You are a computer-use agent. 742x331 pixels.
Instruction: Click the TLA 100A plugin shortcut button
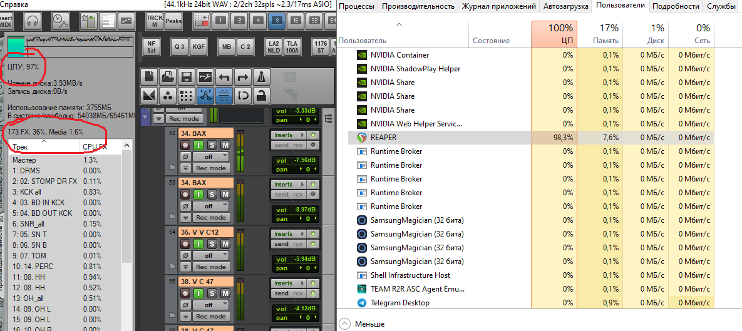pyautogui.click(x=292, y=46)
